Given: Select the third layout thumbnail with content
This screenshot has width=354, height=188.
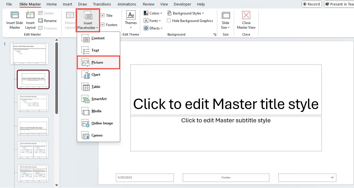Looking at the screenshot, I should point(33,103).
